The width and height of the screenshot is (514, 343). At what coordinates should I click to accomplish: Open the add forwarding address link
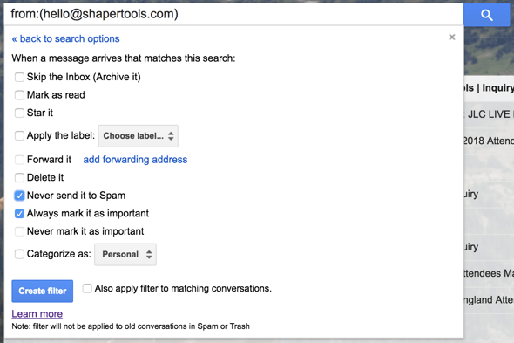pyautogui.click(x=135, y=160)
